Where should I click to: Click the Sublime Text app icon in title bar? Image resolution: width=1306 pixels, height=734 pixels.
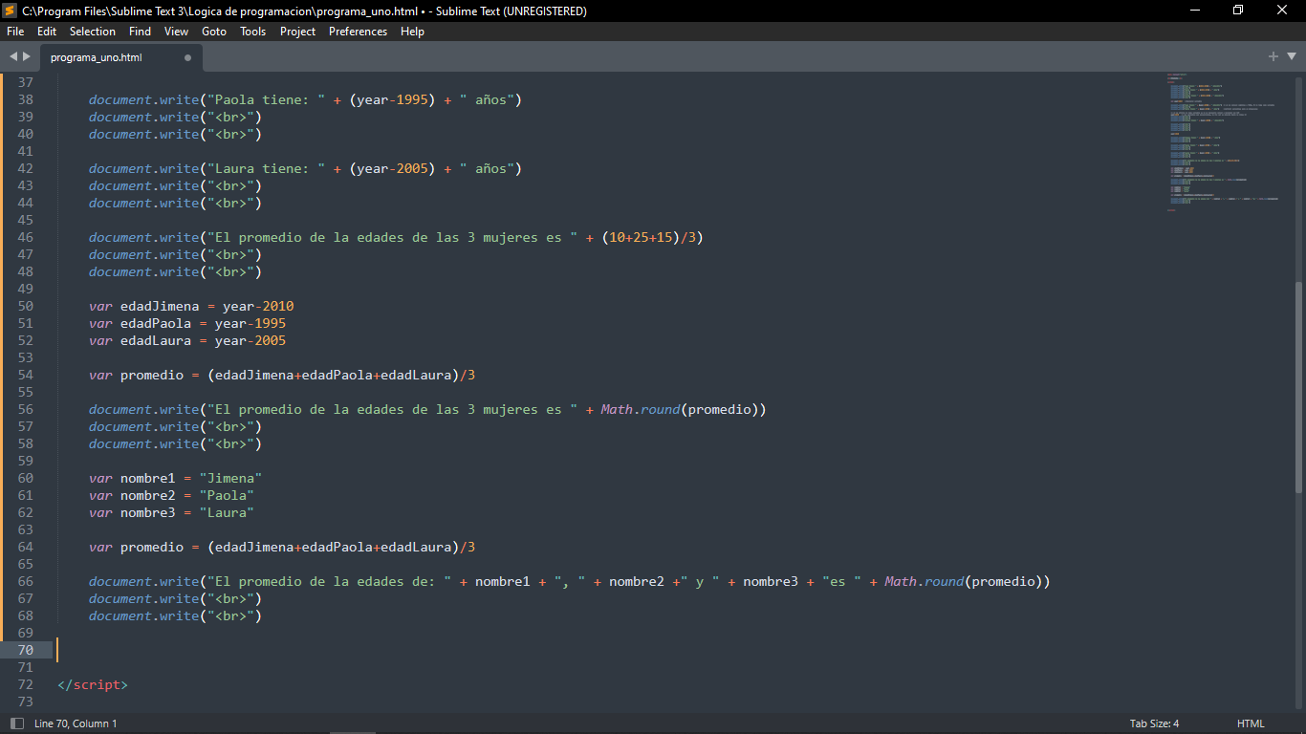[10, 11]
